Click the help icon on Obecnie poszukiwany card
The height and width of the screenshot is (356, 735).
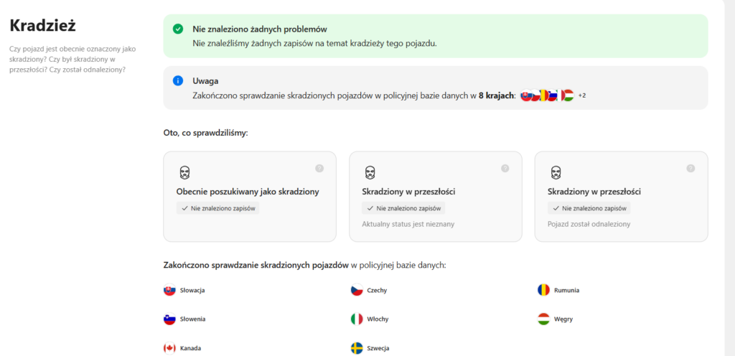click(319, 168)
